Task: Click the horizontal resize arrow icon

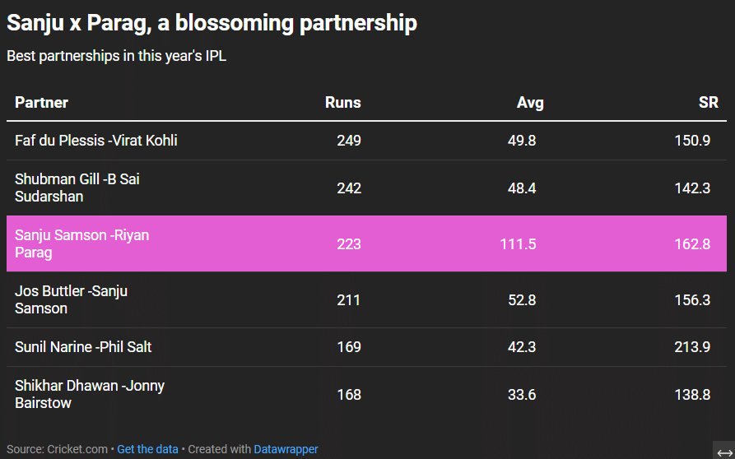Action: pos(724,452)
